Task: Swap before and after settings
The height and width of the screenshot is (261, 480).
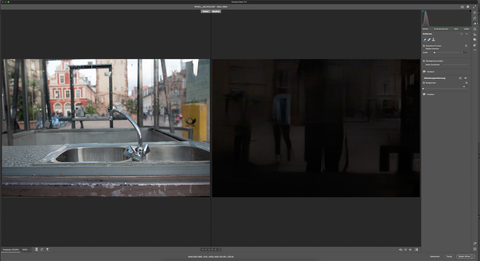Action: point(405,250)
